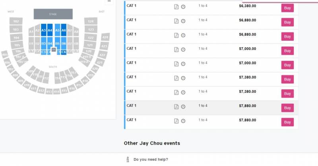Pick section B5 on the venue map
Image resolution: width=318 pixels, height=166 pixels.
(x=57, y=43)
